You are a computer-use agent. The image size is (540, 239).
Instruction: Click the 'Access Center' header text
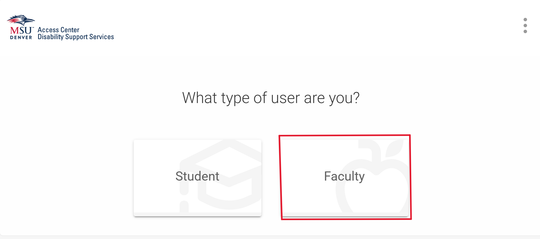(59, 30)
